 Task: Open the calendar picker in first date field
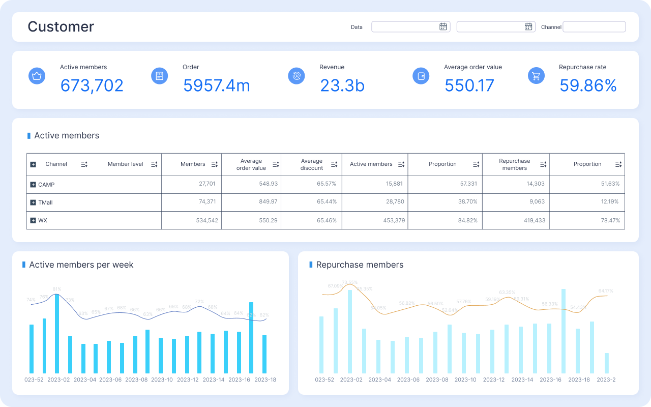[x=443, y=27]
